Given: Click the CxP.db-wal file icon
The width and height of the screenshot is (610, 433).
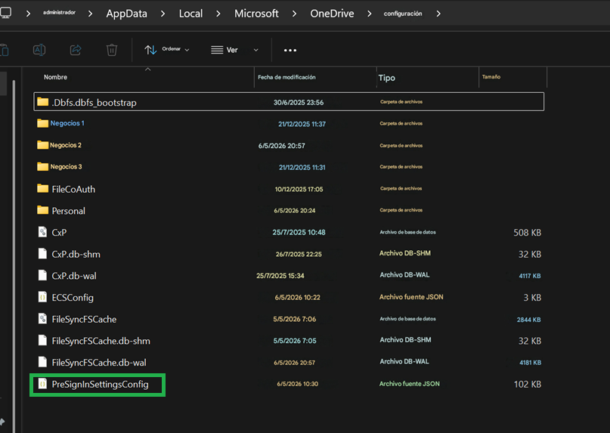Looking at the screenshot, I should tap(42, 275).
